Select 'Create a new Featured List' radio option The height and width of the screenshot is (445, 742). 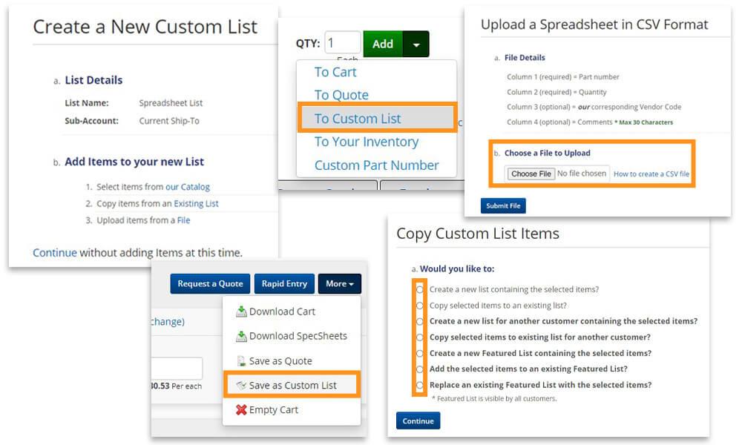click(419, 353)
